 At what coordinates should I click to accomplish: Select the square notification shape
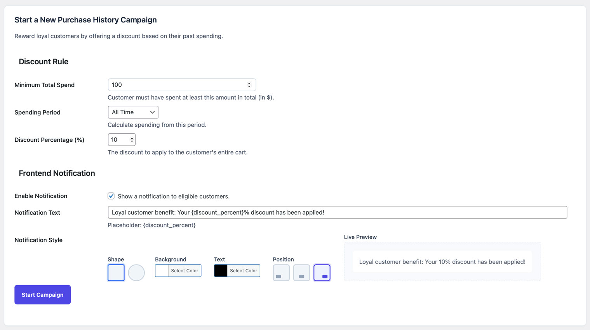pyautogui.click(x=116, y=273)
